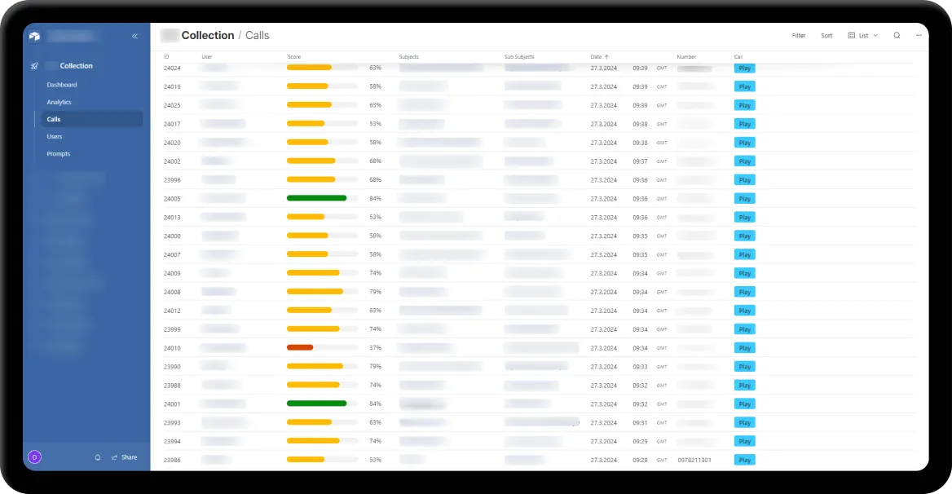This screenshot has width=952, height=494.
Task: Play the call with ID 24008
Action: click(x=745, y=292)
